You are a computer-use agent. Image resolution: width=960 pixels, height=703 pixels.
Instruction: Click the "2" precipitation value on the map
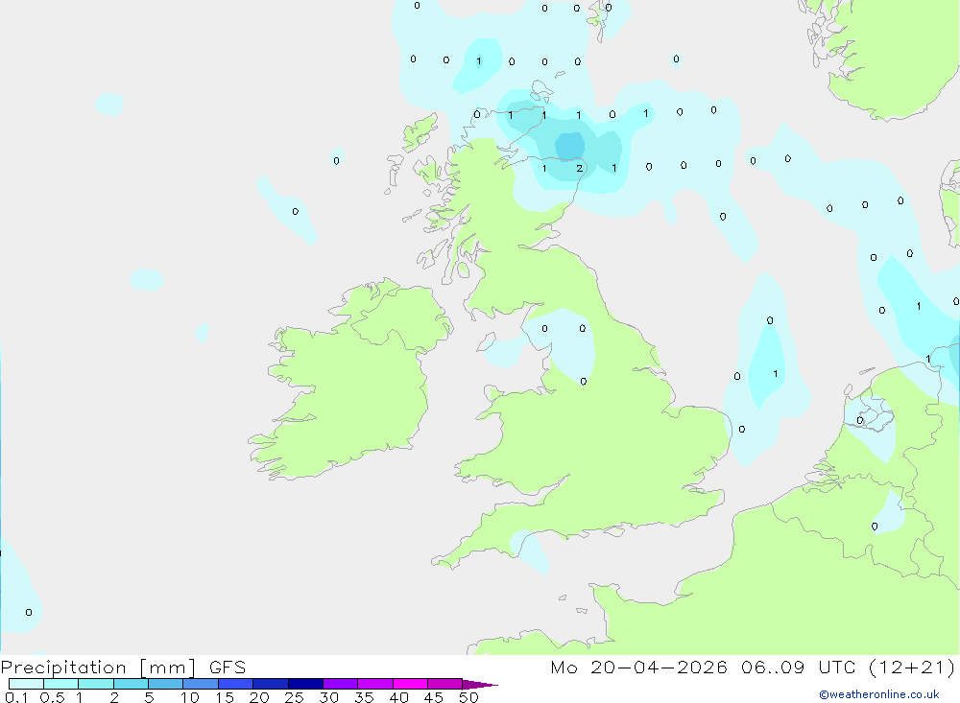579,168
